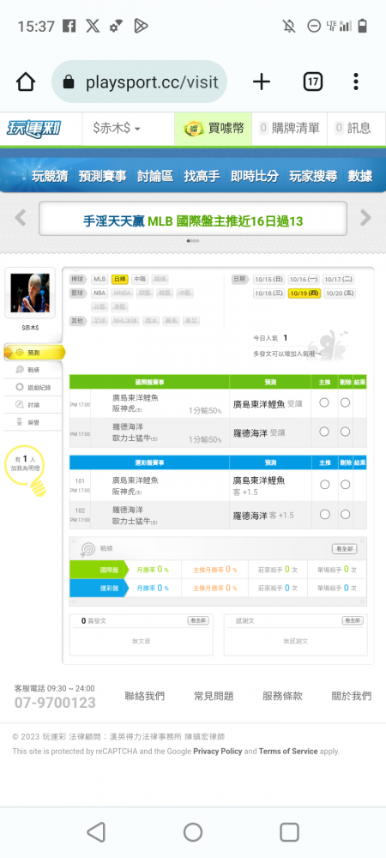The image size is (386, 858).
Task: Select 中職 league filter
Action: 140,279
